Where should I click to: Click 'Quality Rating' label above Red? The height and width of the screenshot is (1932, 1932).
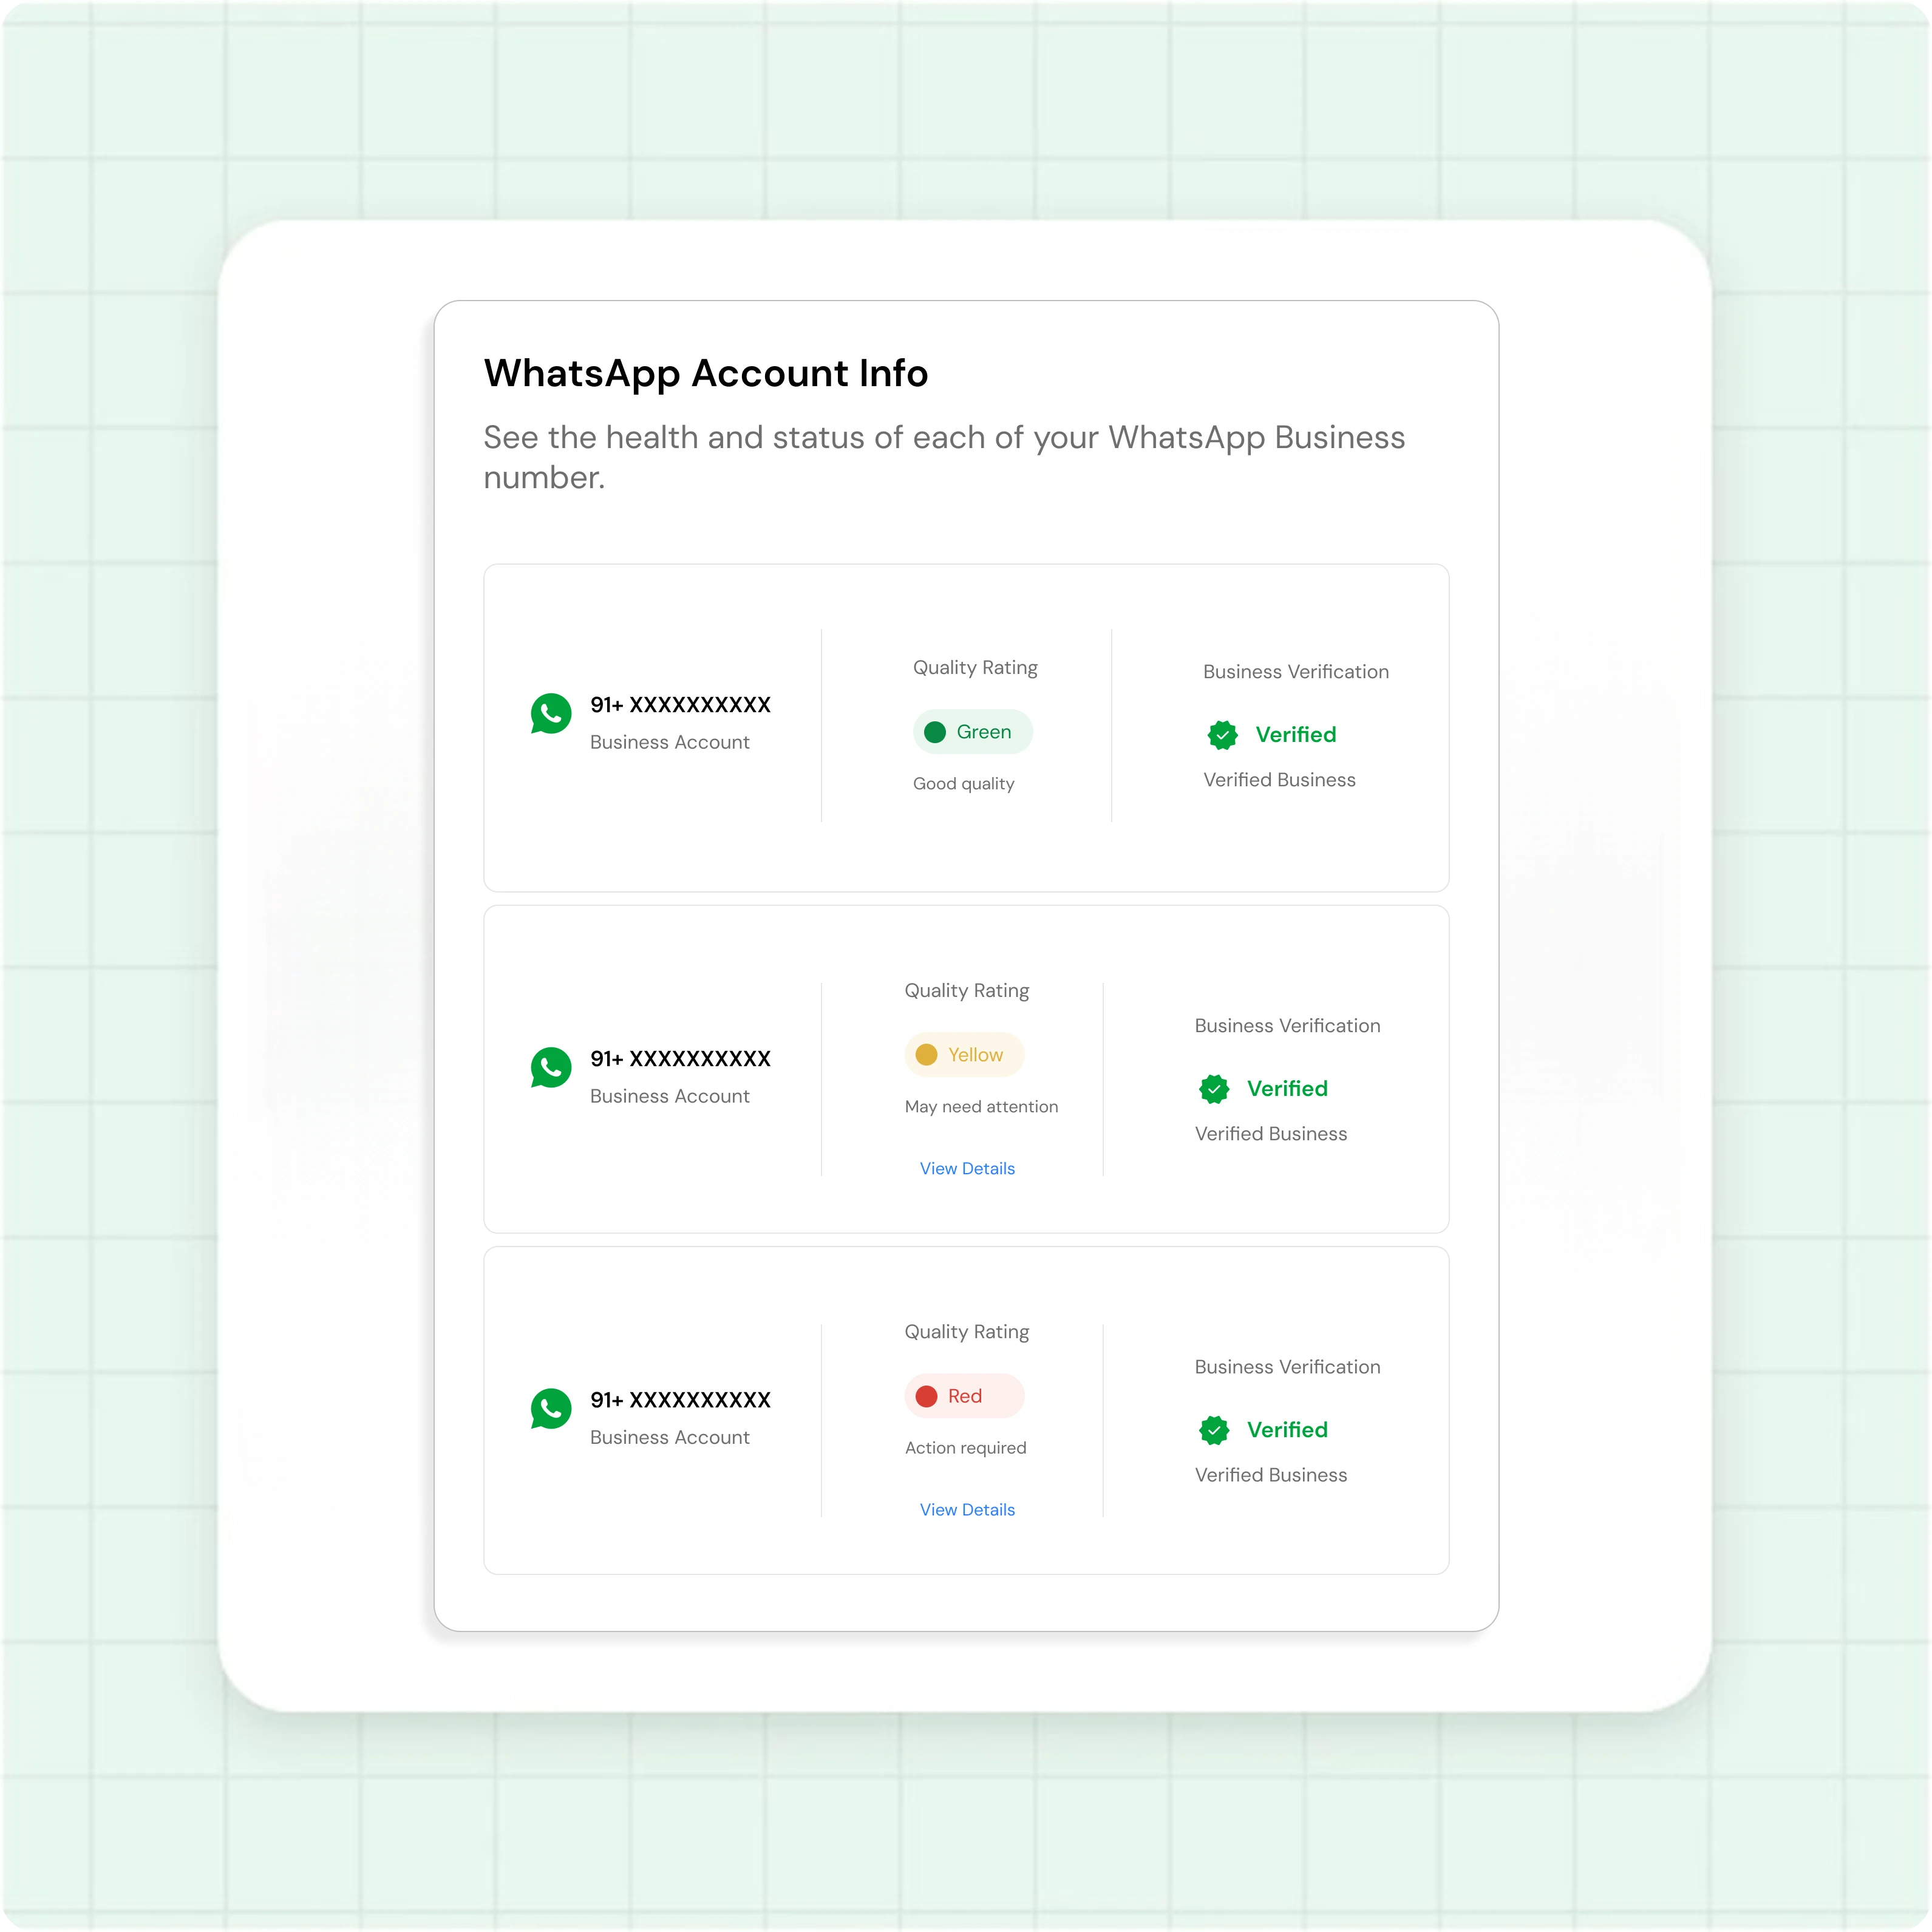967,1332
